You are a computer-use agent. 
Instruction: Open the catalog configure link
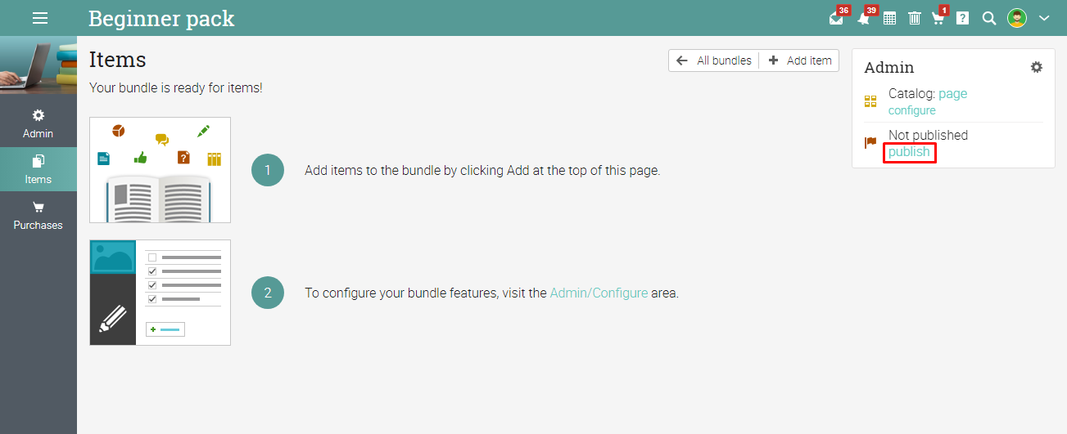[x=911, y=110]
